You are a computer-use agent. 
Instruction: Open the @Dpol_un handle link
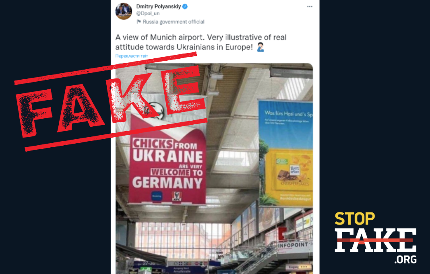148,13
